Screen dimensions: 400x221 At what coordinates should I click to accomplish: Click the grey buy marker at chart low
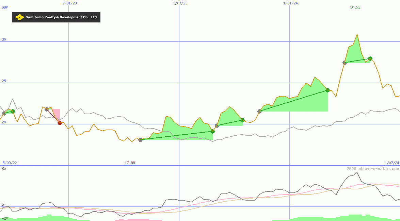(x=140, y=140)
